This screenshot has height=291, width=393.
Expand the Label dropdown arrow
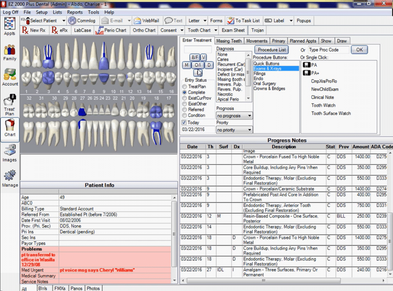point(291,21)
